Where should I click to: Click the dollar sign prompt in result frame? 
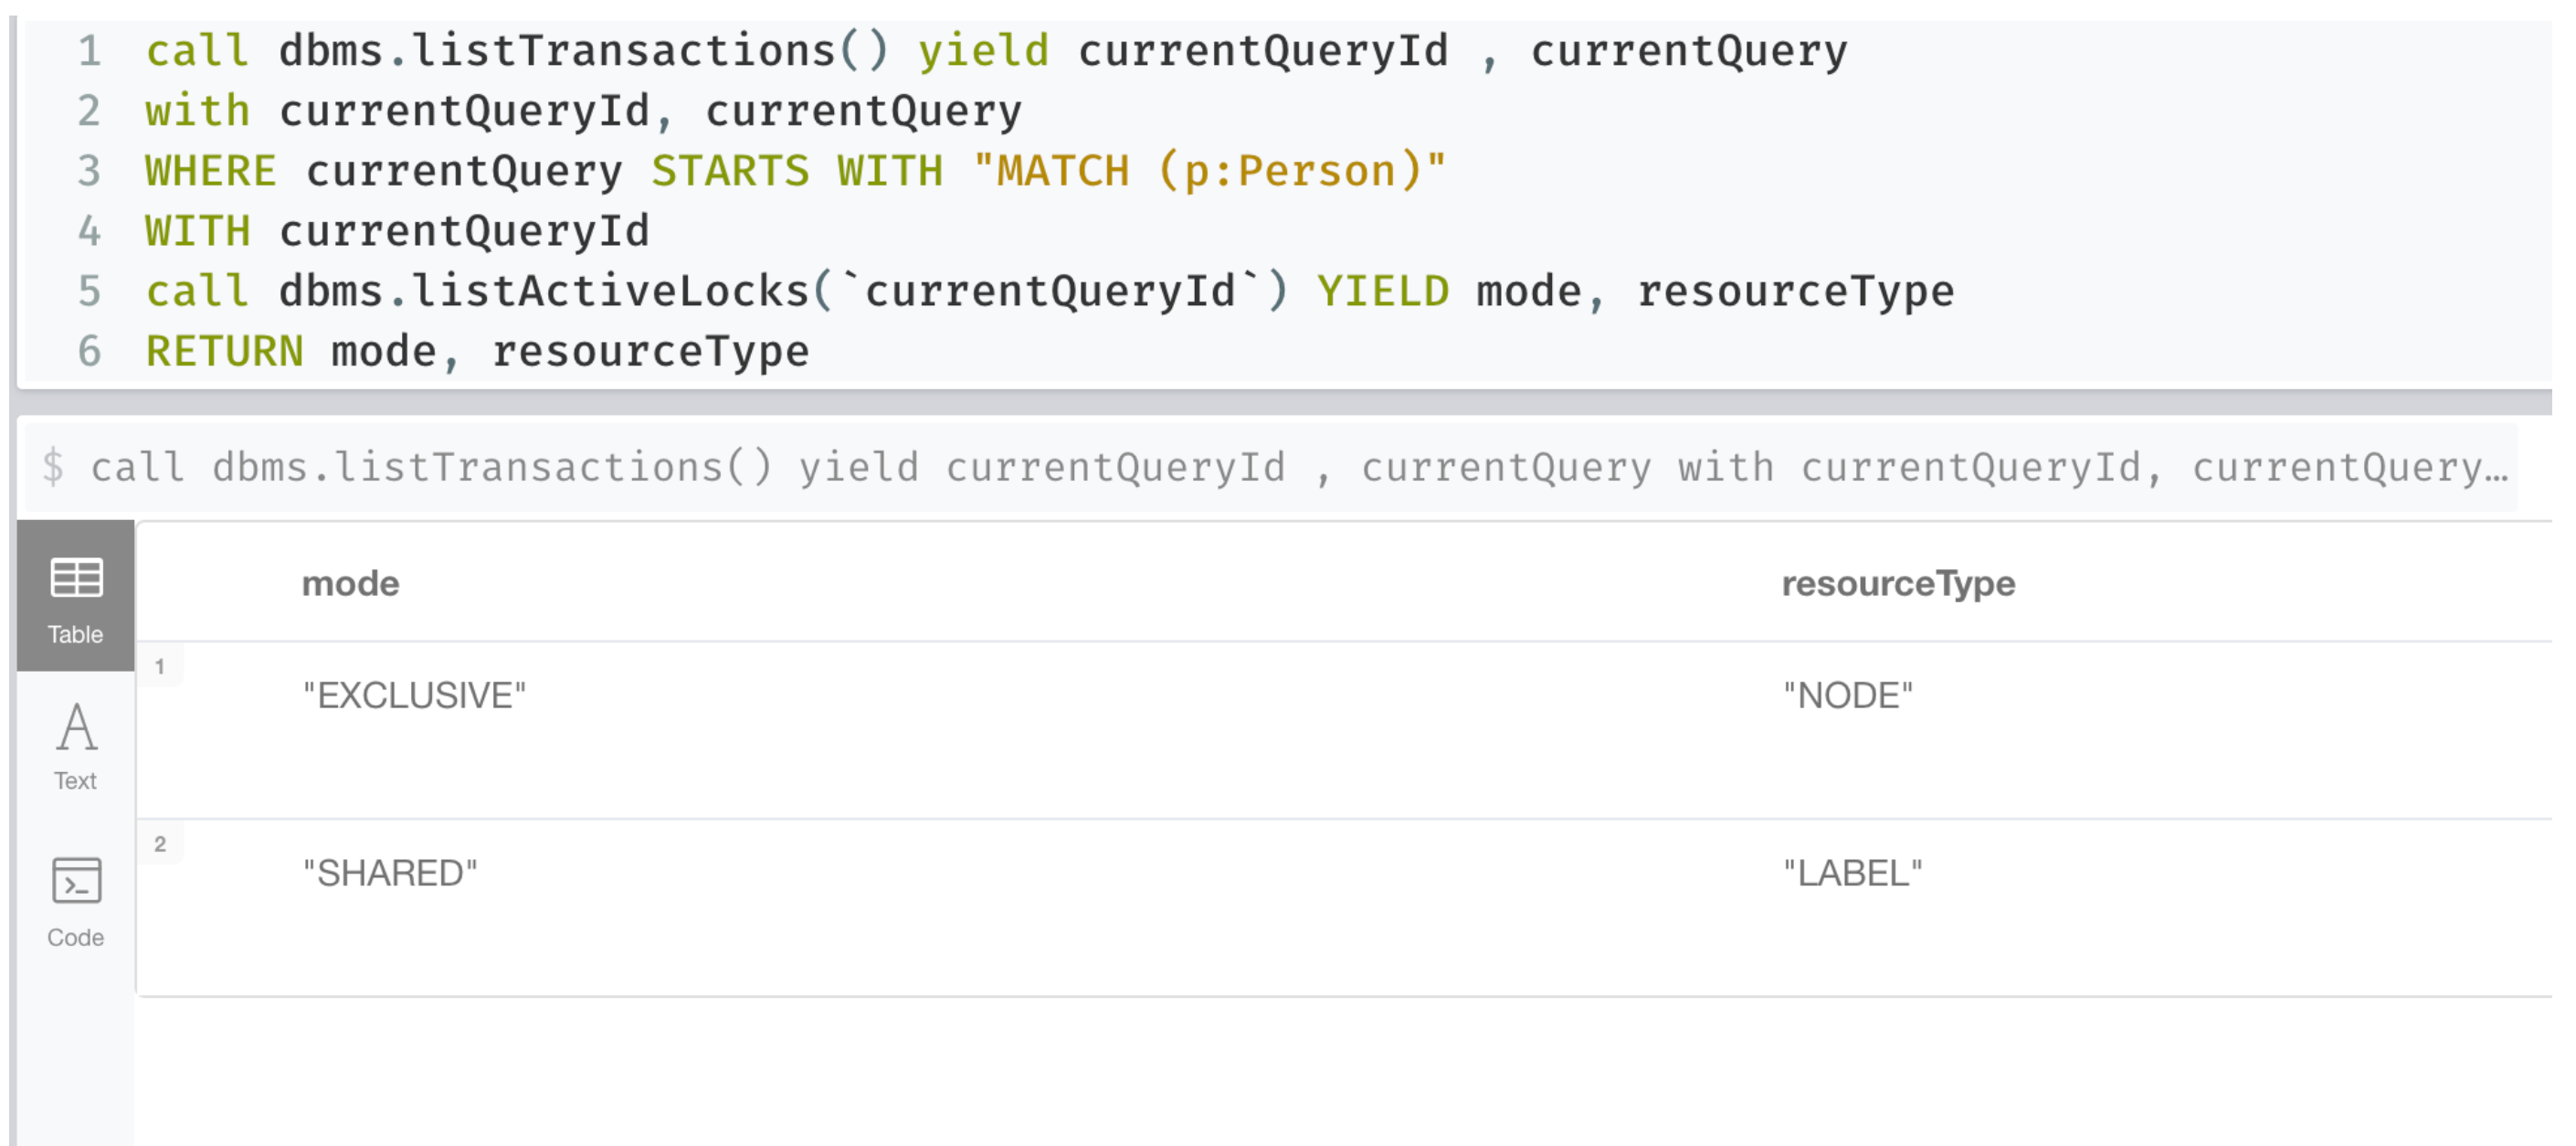(53, 467)
